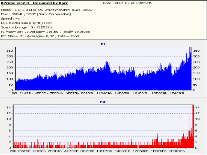This screenshot has height=155, width=207.
Task: Click the Speed : 4x line
Action: coord(10,19)
